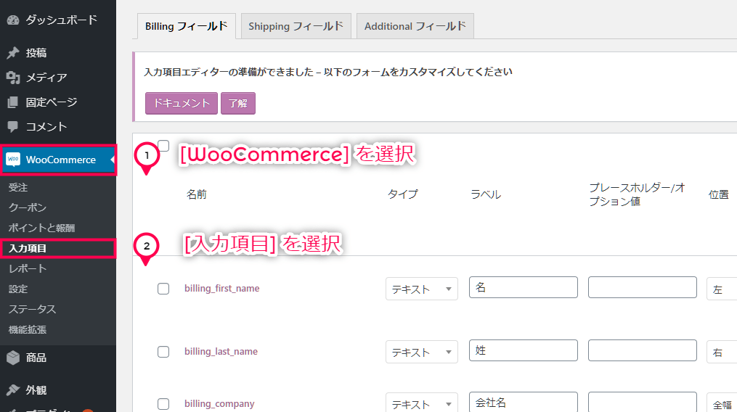Click the billing_first_name field name
Screen dimensions: 737x412
[222, 289]
